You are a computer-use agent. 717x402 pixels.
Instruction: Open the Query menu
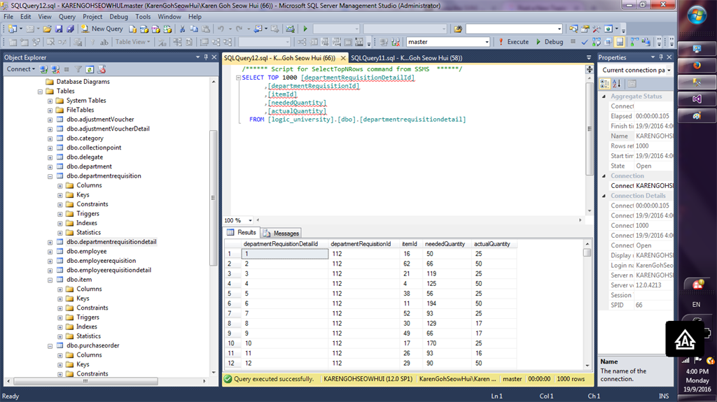click(67, 16)
